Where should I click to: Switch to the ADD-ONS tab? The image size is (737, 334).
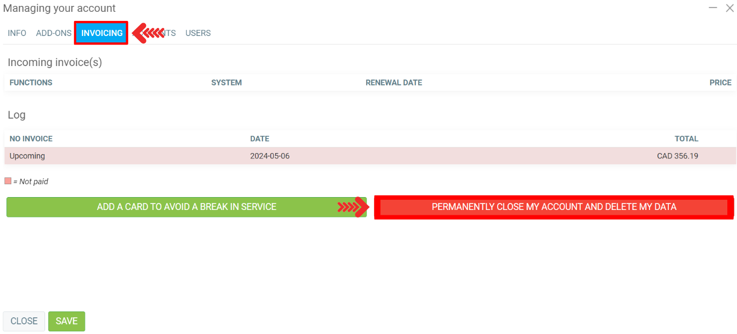54,33
